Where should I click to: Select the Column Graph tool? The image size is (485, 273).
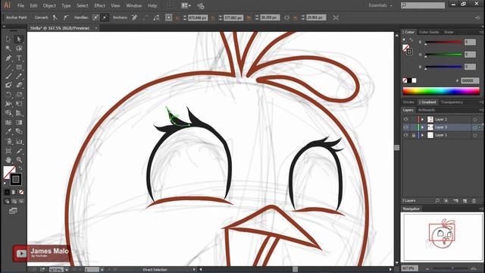tap(19, 142)
